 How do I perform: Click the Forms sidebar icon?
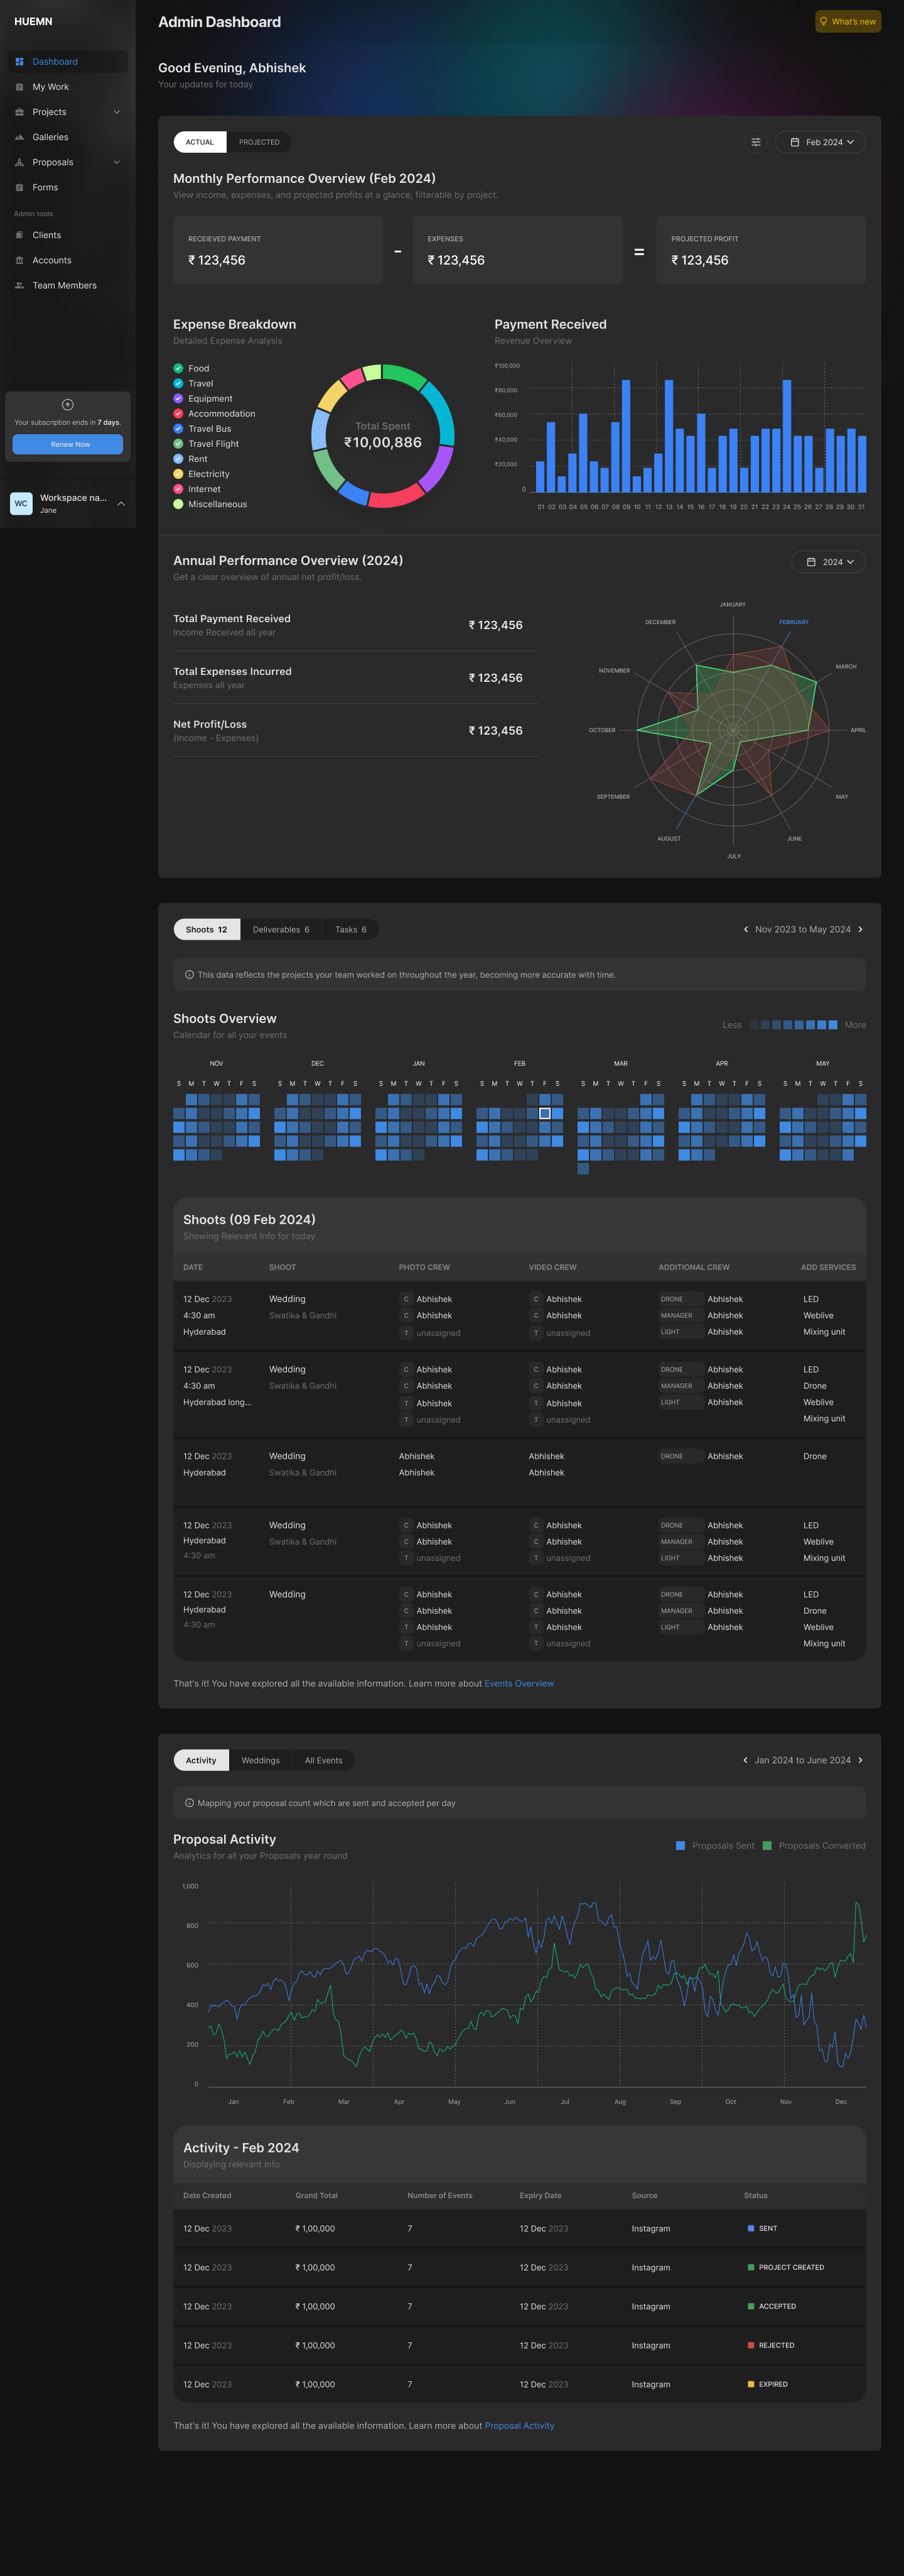pos(19,187)
